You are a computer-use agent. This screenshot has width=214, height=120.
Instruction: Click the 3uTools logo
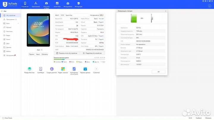coord(10,4)
